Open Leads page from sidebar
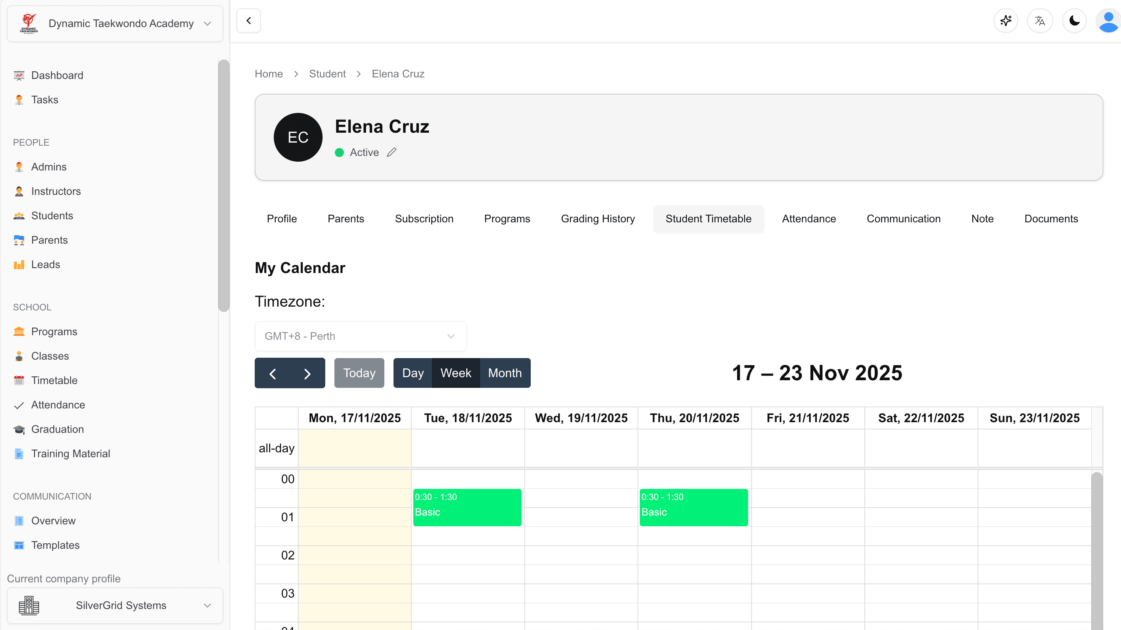This screenshot has height=630, width=1121. point(46,265)
